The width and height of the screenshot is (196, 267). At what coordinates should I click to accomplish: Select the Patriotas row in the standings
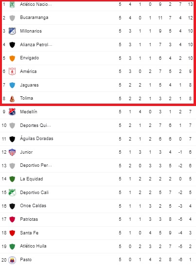(98, 219)
